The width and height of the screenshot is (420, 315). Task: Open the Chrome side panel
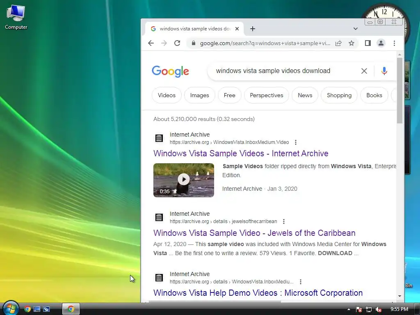[x=368, y=43]
